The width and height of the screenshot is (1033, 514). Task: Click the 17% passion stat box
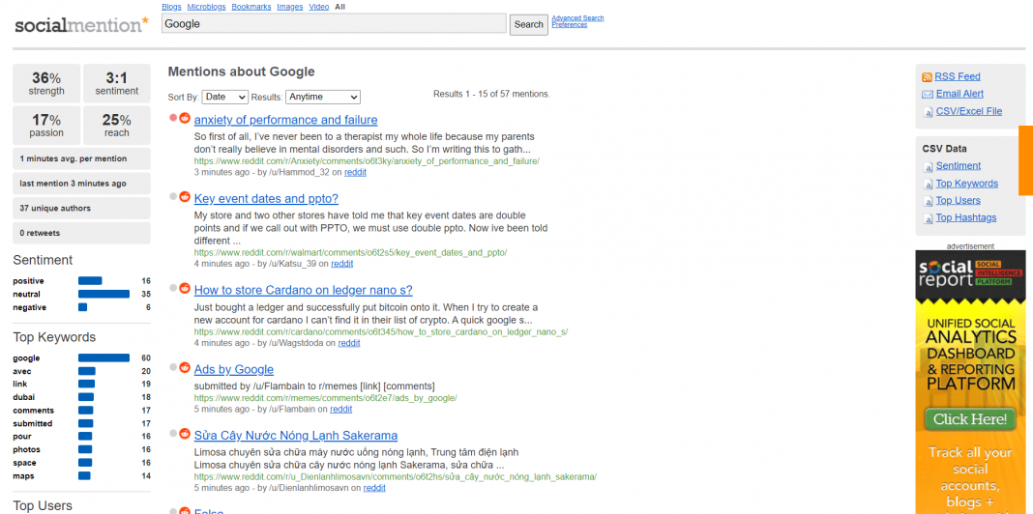pyautogui.click(x=46, y=125)
